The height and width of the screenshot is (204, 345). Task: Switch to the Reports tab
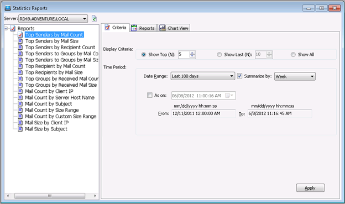pyautogui.click(x=143, y=28)
